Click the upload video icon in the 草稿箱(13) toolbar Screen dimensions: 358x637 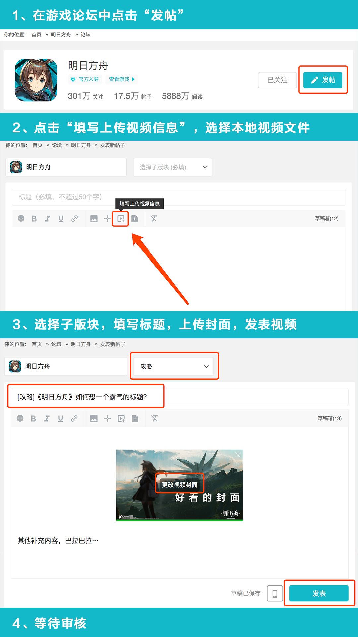click(x=121, y=418)
